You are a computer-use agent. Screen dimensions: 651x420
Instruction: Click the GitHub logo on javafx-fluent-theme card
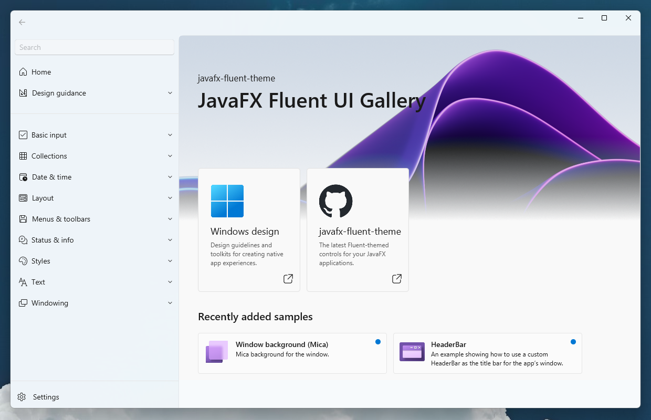click(335, 201)
